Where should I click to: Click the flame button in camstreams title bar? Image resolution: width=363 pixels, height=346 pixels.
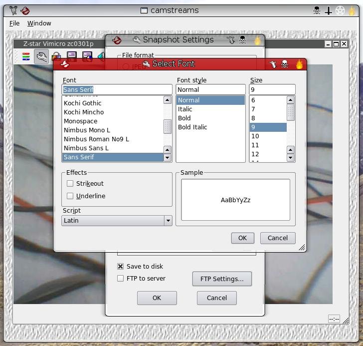352,10
